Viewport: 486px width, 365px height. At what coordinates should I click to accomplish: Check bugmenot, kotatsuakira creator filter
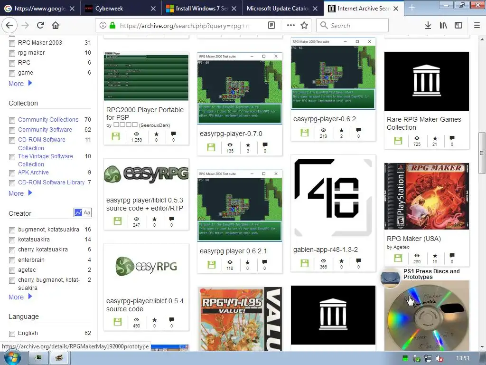[12, 230]
